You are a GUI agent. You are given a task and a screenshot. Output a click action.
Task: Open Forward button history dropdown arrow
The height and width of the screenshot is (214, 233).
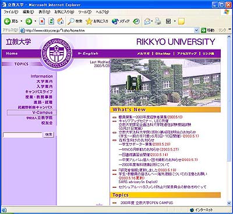[x=36, y=21]
